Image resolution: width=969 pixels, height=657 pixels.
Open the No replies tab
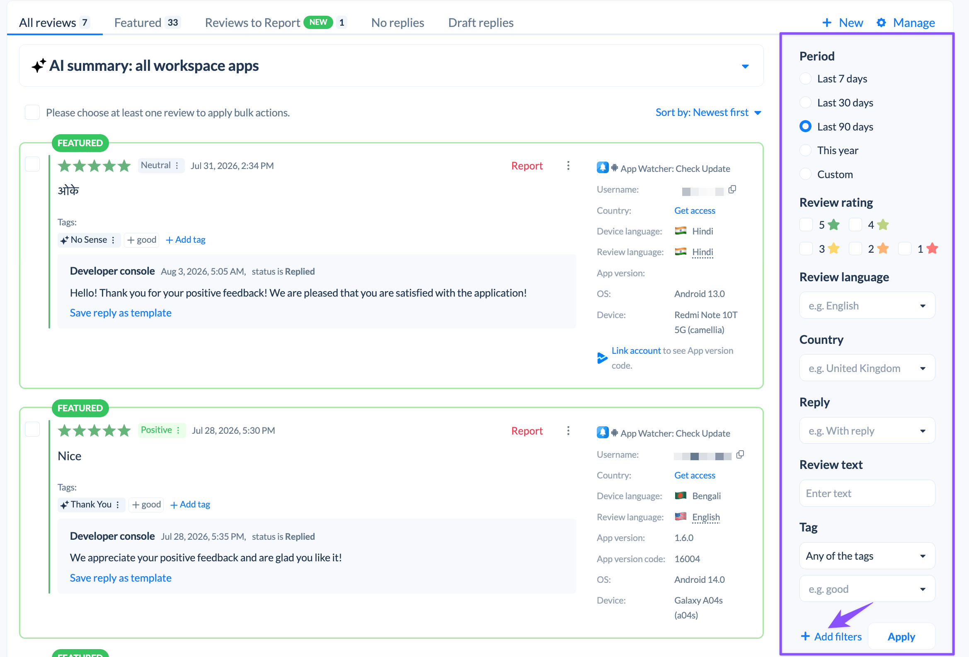coord(397,22)
